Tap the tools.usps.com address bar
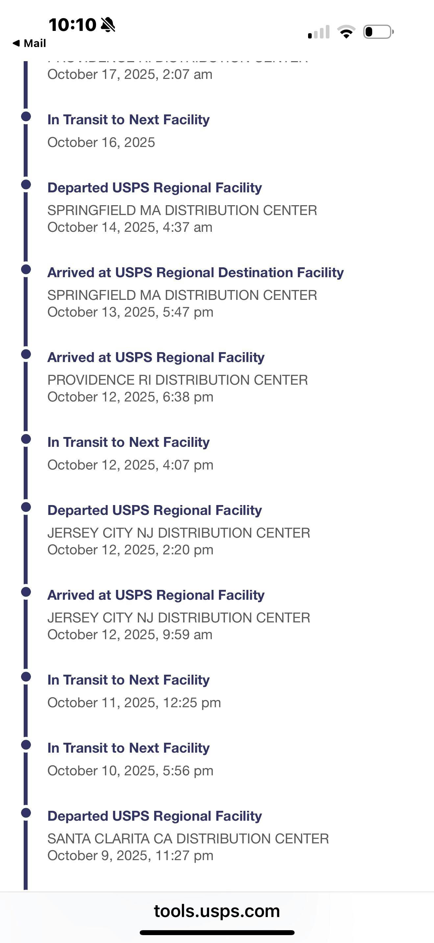The image size is (434, 943). pyautogui.click(x=217, y=910)
